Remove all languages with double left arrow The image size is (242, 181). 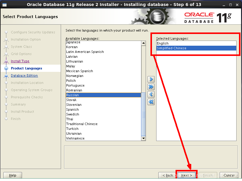[x=151, y=102]
